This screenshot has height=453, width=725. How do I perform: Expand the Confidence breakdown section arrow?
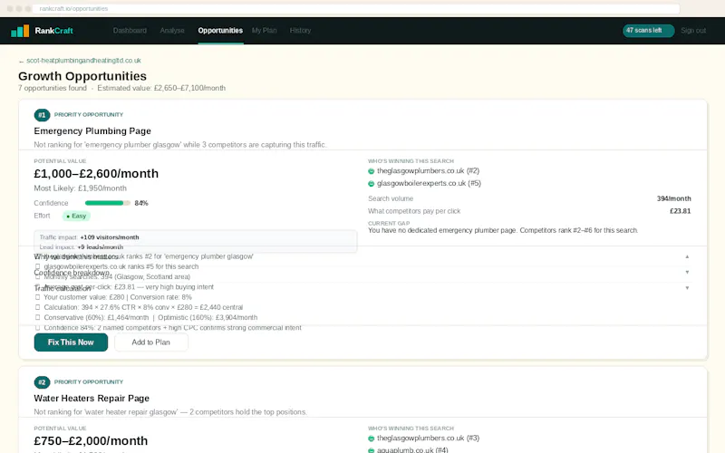click(687, 273)
